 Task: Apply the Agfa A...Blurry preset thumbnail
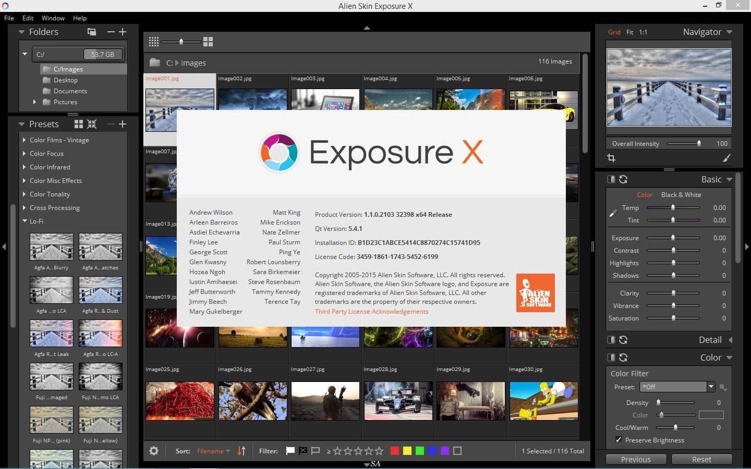coord(51,247)
